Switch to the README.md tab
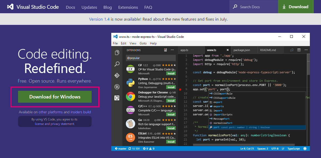 click(271, 50)
